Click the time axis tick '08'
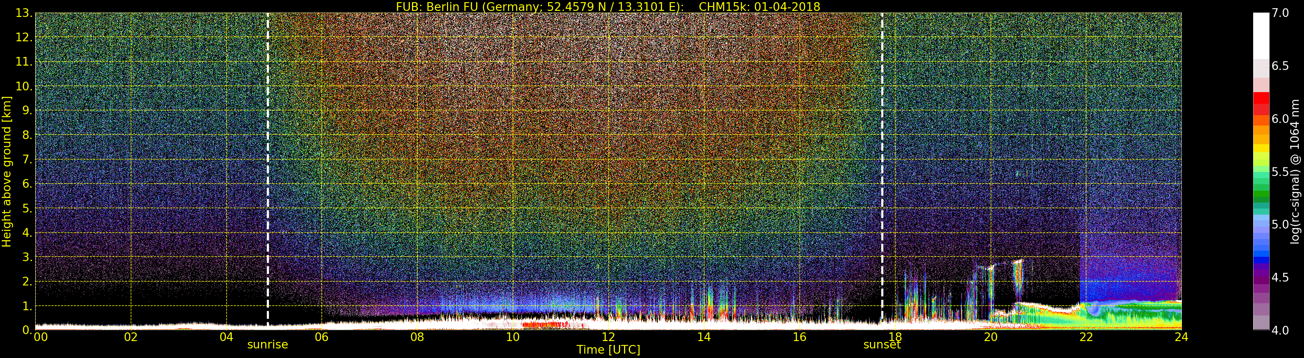This screenshot has width=1304, height=358. pos(417,337)
